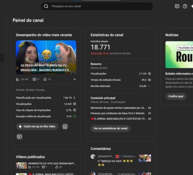Open video comments round icon button
This screenshot has height=175, width=193.
(19, 137)
